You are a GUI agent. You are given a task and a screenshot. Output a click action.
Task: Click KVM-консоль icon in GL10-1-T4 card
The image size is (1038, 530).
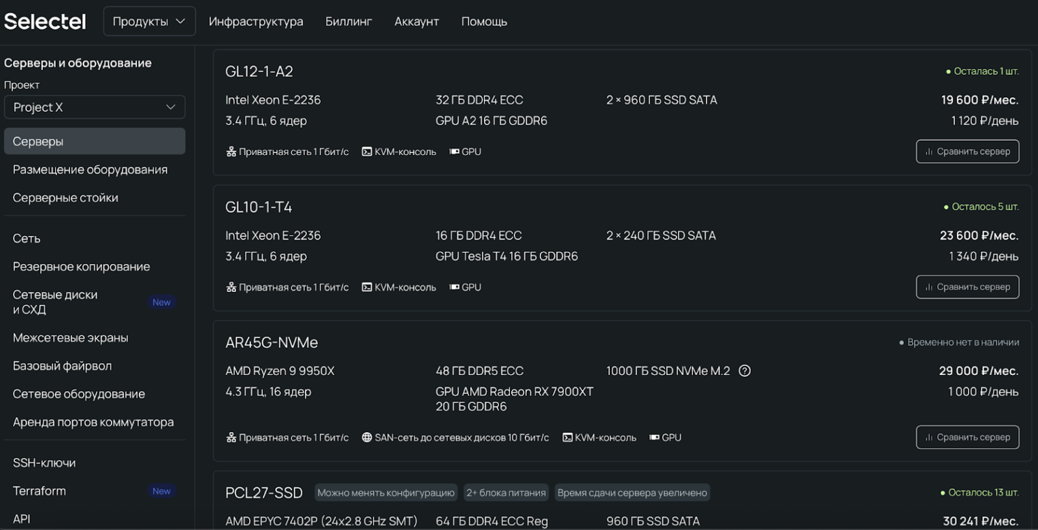point(367,287)
